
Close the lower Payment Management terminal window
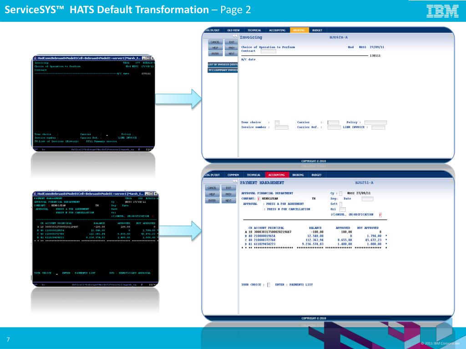coord(156,194)
